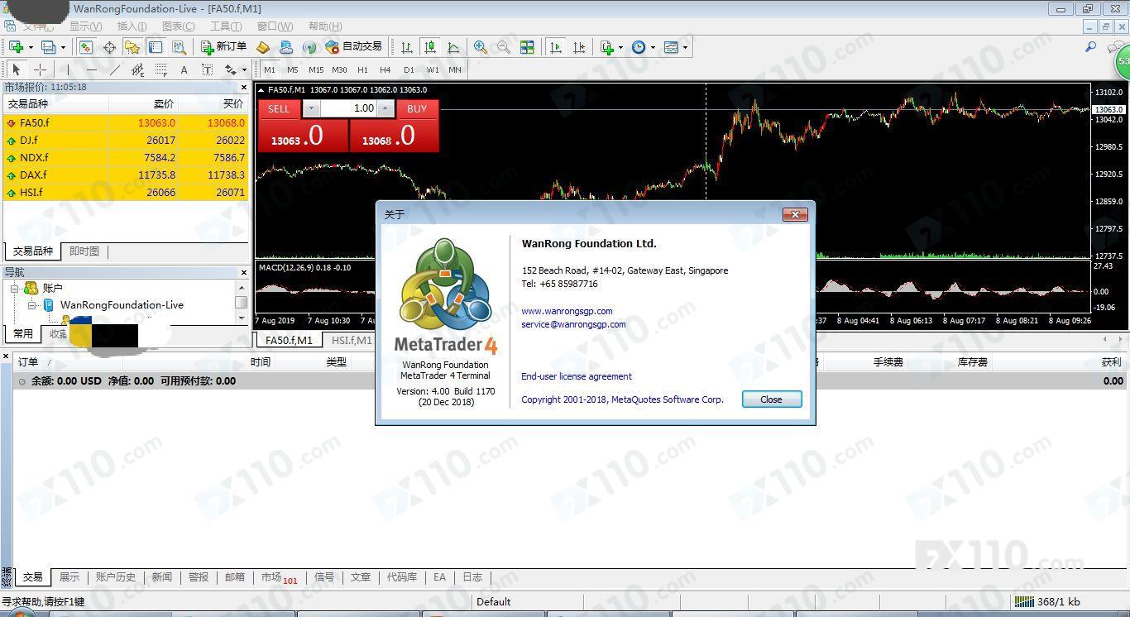Select the trendline drawing tool
Viewport: 1130px width, 617px height.
coord(115,69)
